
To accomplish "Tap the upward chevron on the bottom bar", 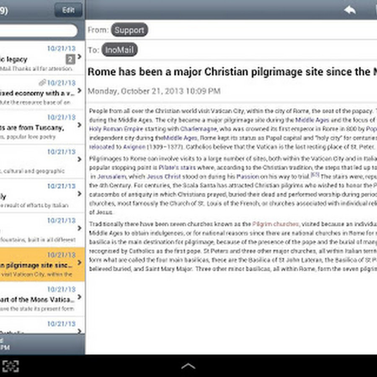I will click(188, 365).
